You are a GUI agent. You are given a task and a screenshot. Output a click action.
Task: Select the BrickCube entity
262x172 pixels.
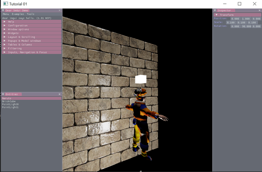click(9, 101)
